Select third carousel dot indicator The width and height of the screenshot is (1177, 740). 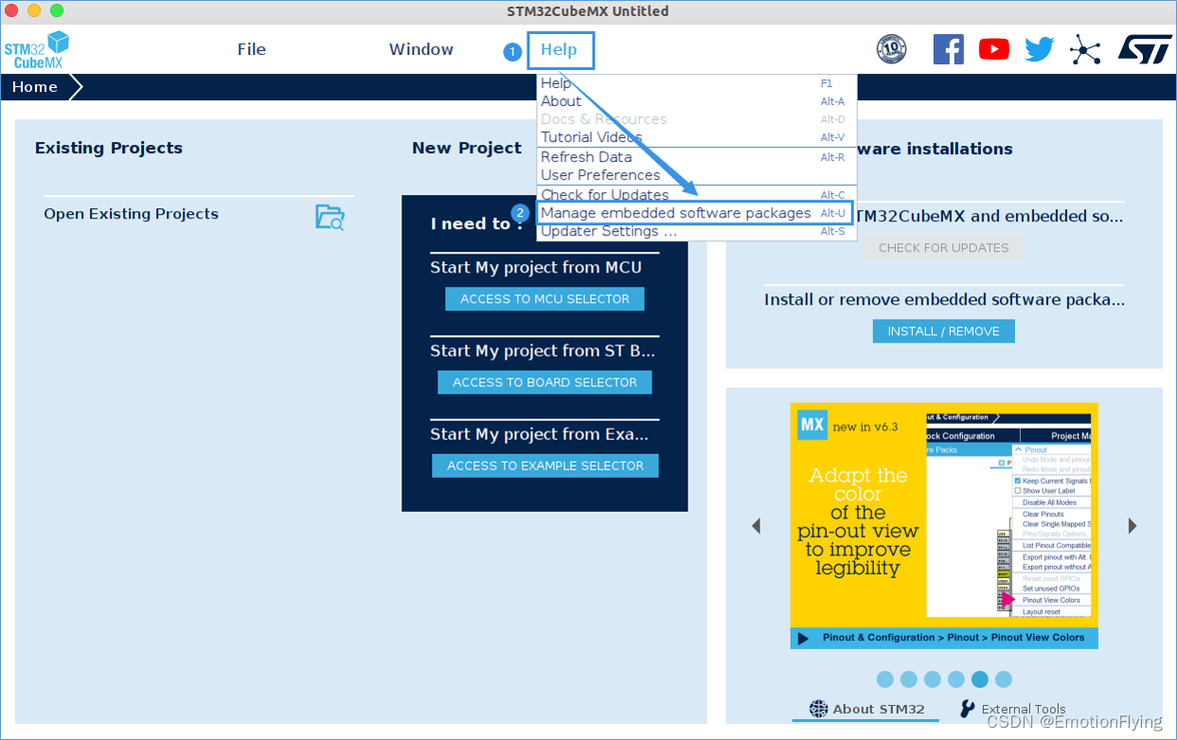point(933,679)
